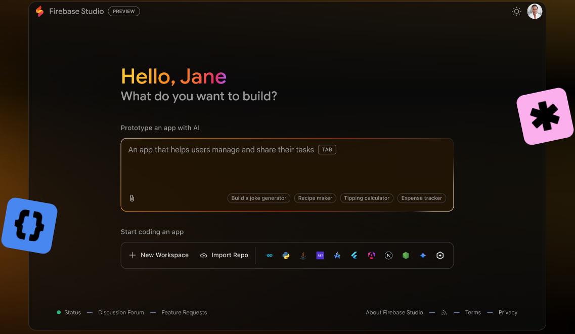575x334 pixels.
Task: Open the user profile avatar
Action: [535, 11]
